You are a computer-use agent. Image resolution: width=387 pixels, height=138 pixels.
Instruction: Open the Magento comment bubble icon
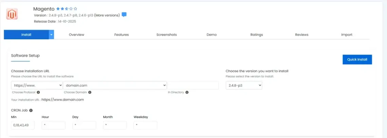click(124, 15)
